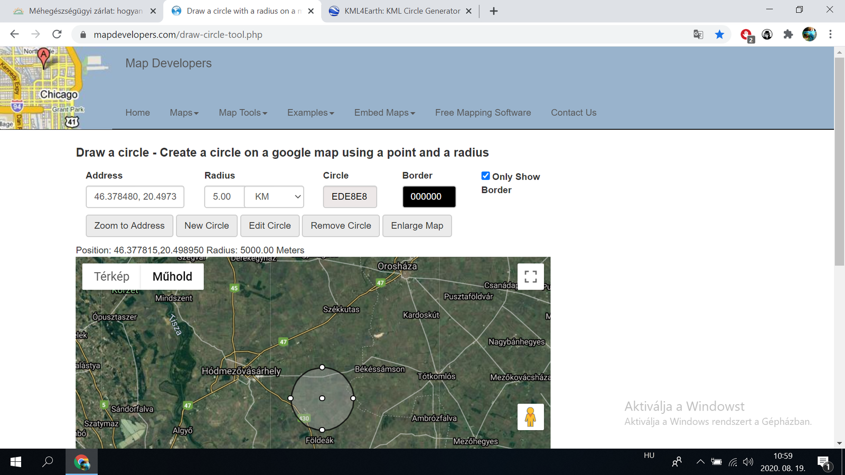Click the Edit Circle button
845x475 pixels.
(x=270, y=226)
